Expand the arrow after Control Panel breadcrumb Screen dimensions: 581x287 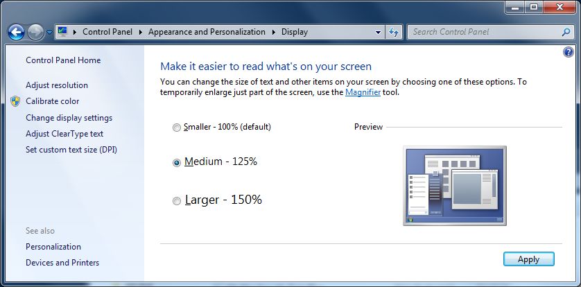141,32
